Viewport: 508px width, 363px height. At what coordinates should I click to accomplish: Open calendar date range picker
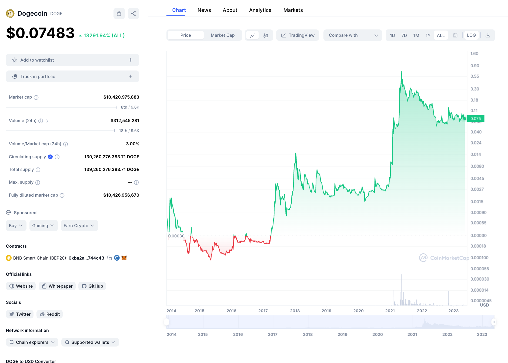tap(455, 35)
